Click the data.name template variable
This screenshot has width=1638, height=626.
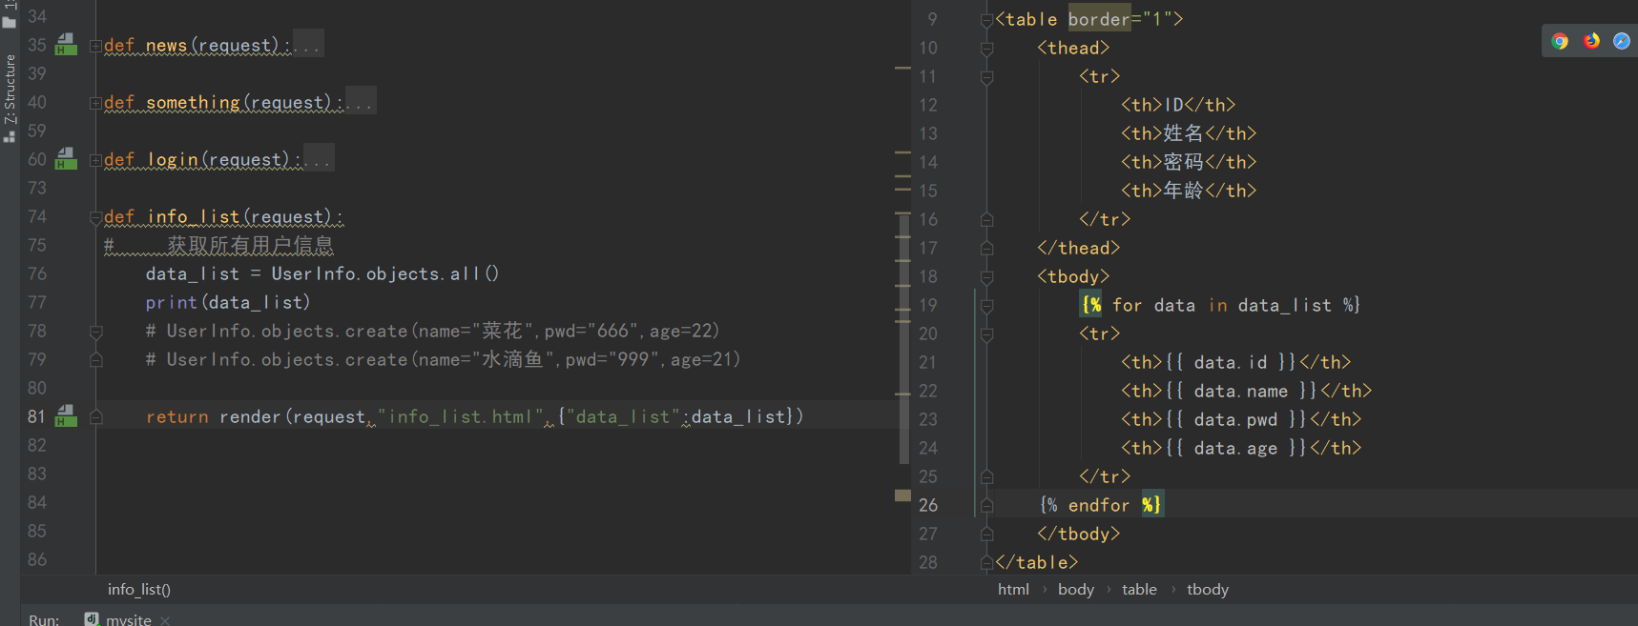pos(1241,391)
